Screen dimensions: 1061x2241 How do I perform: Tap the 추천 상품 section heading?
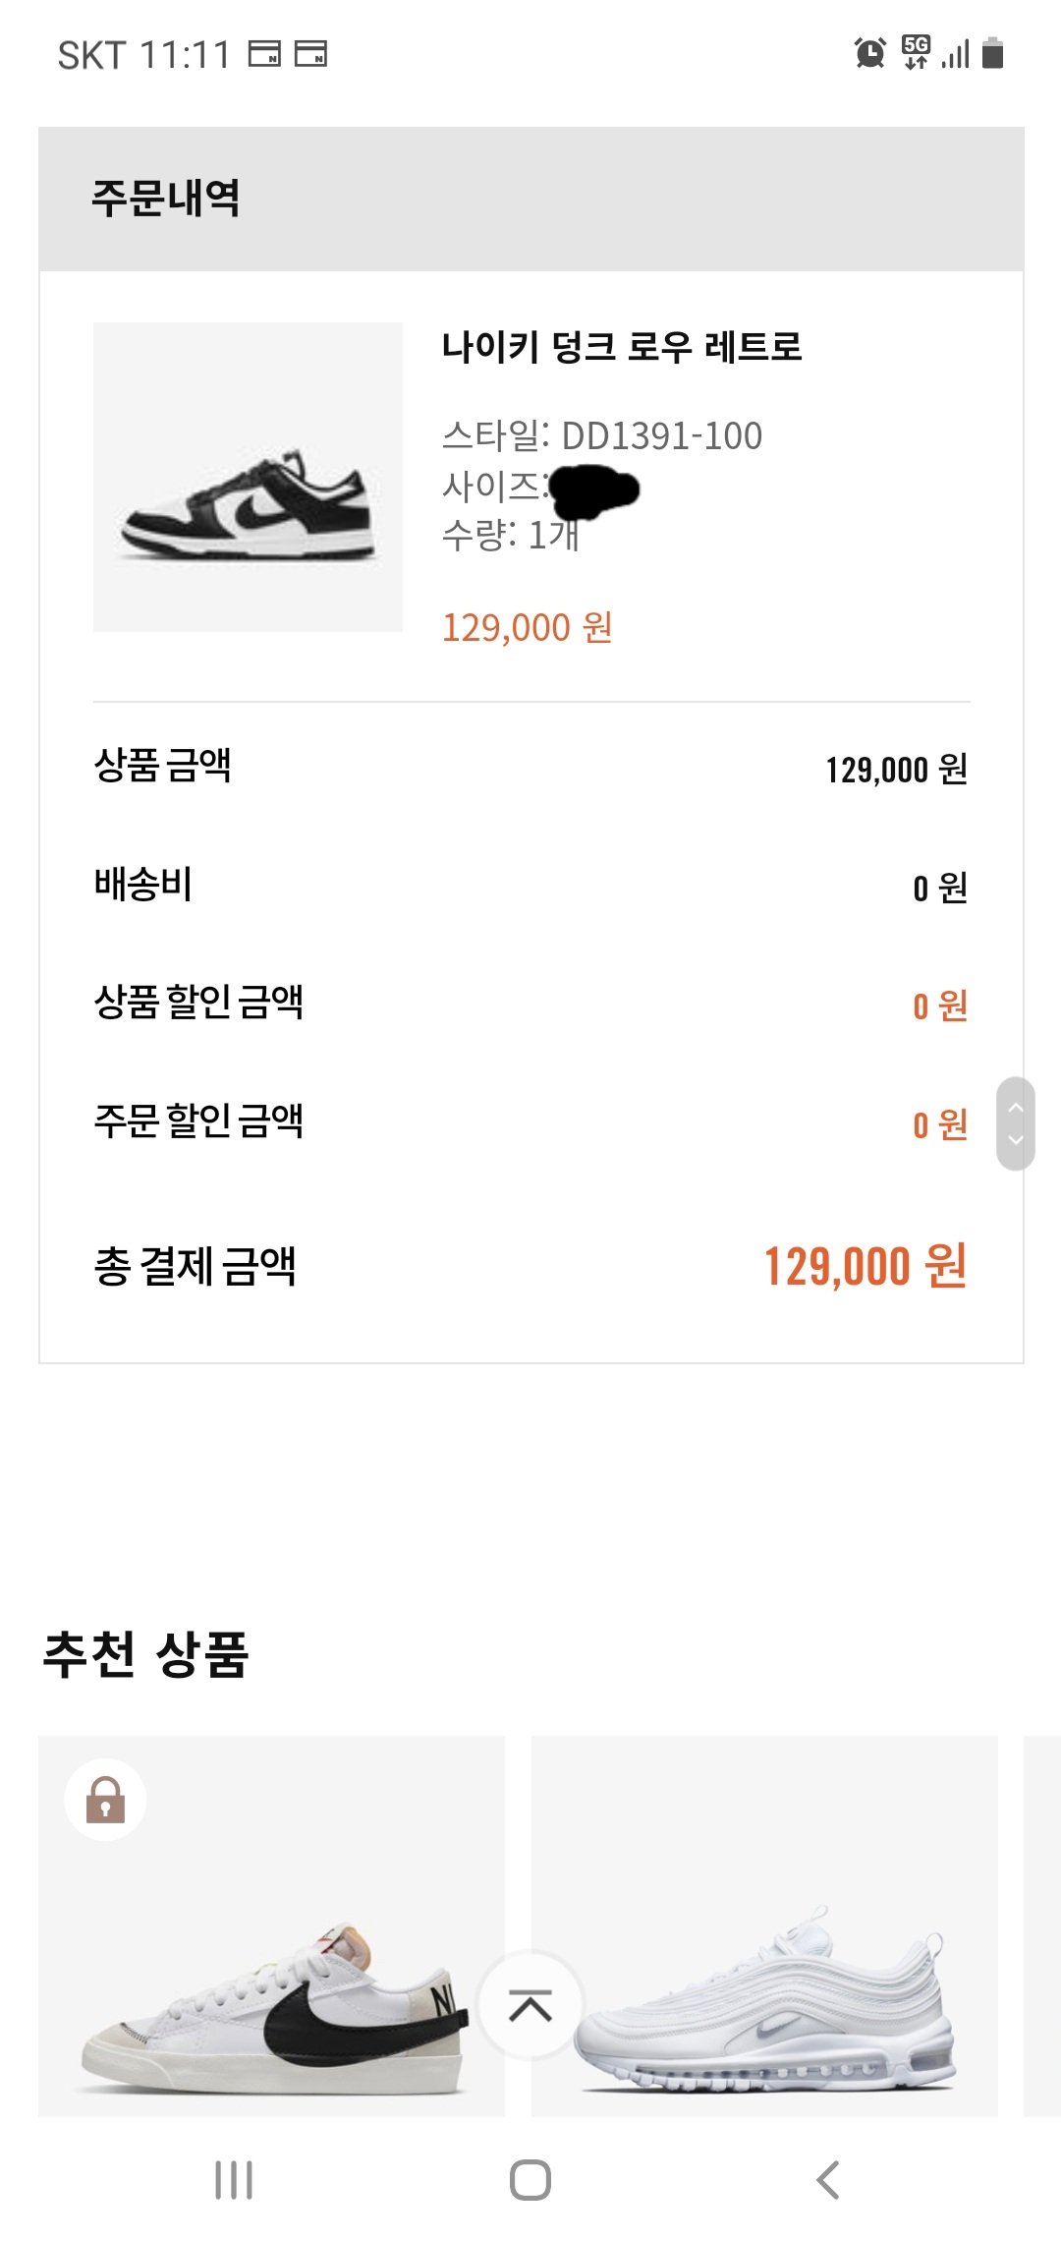146,1654
